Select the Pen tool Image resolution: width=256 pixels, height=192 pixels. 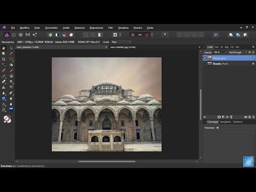(11, 93)
